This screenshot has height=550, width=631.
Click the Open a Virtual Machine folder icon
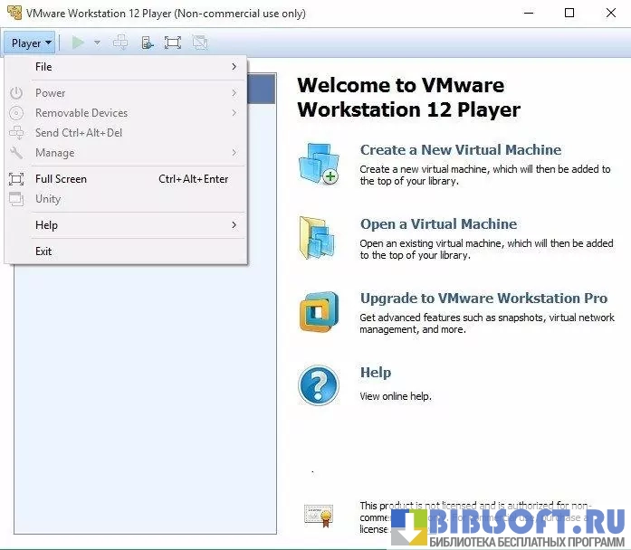[319, 238]
